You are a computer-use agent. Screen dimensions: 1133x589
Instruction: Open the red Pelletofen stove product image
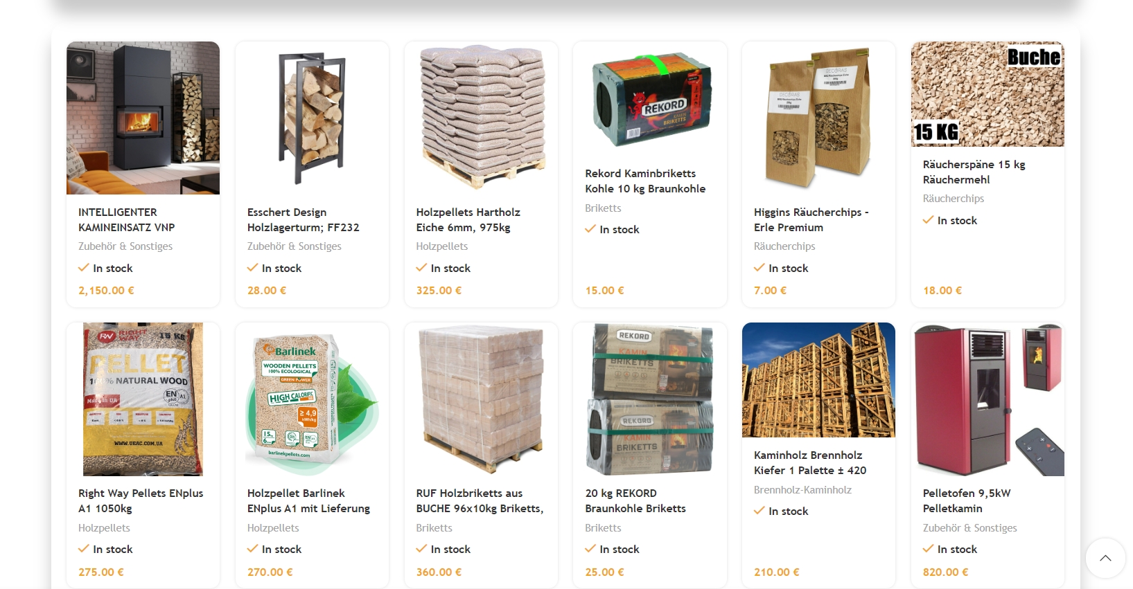click(987, 399)
